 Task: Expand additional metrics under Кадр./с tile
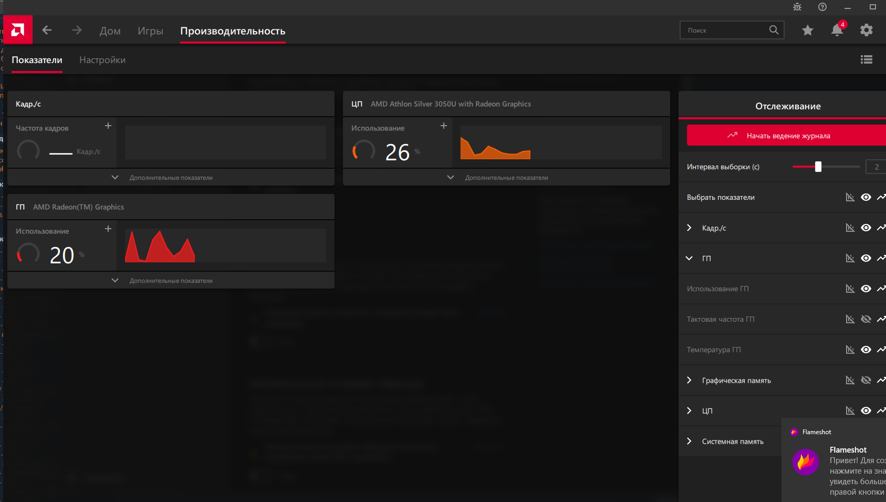pos(171,177)
